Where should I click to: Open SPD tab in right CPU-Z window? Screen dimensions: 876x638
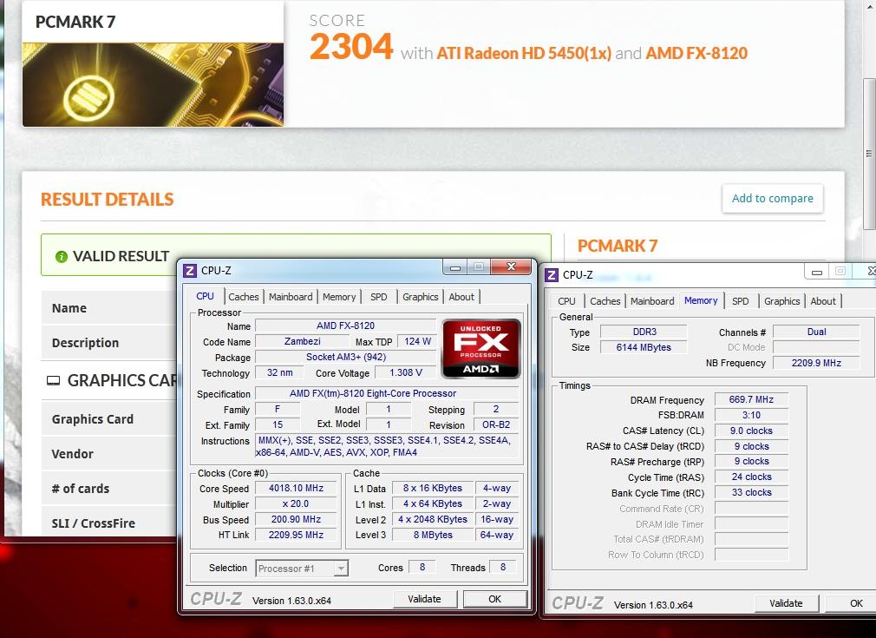pos(740,301)
